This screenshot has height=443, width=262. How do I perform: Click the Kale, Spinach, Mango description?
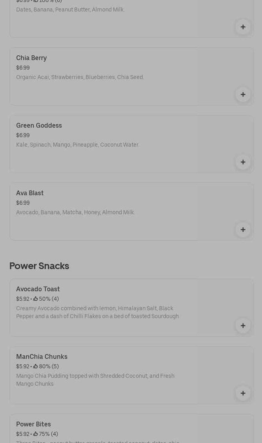[77, 145]
